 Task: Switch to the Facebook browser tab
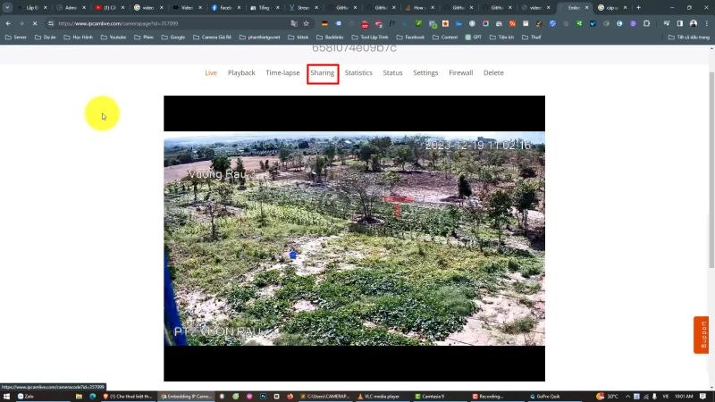coord(226,8)
